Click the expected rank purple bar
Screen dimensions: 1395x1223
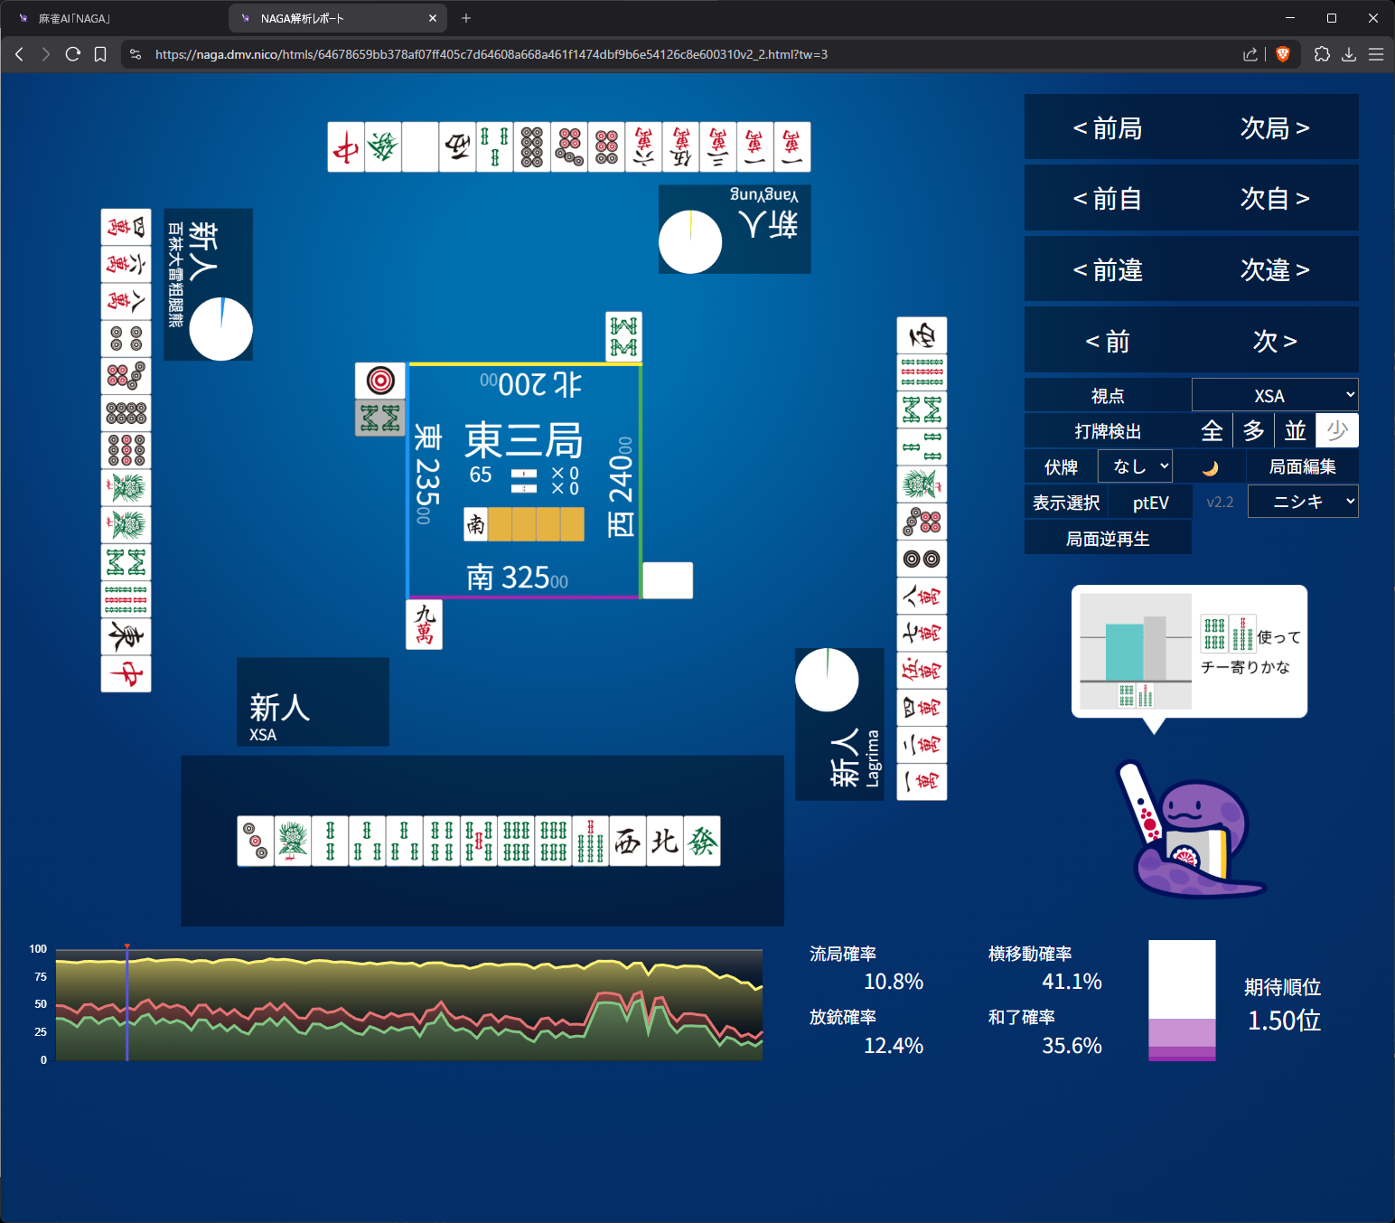[x=1182, y=1040]
